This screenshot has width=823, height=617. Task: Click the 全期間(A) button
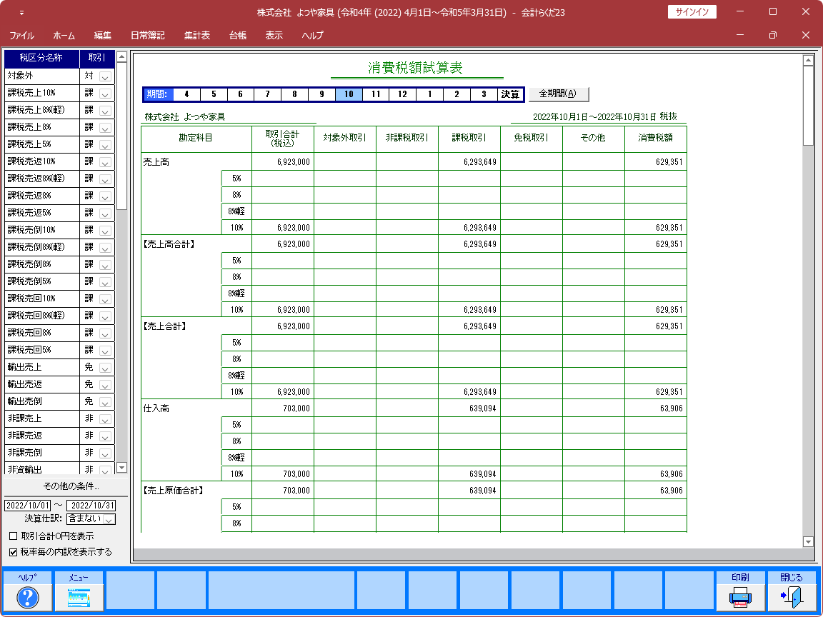(x=558, y=94)
